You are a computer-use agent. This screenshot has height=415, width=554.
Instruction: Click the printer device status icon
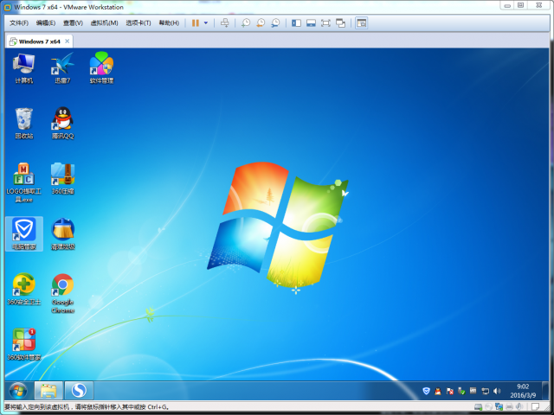[x=509, y=407]
